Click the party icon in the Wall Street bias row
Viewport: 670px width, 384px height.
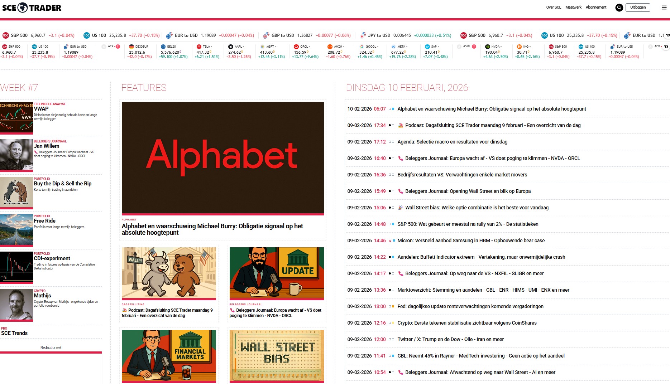(x=401, y=208)
